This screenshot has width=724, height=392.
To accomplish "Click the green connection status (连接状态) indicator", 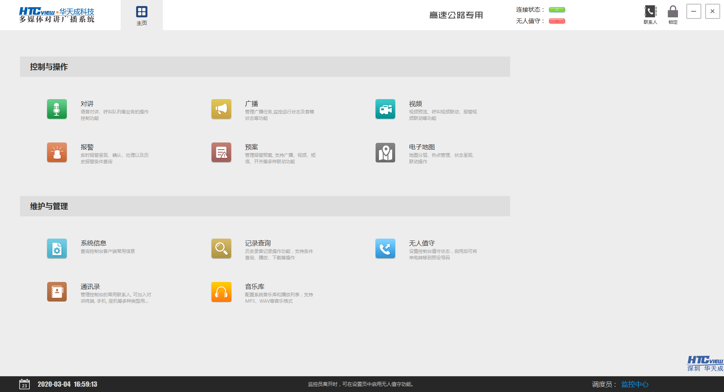I will coord(557,10).
